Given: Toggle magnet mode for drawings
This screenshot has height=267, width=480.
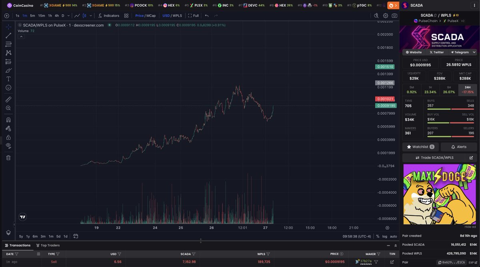Looking at the screenshot, I should [x=8, y=120].
